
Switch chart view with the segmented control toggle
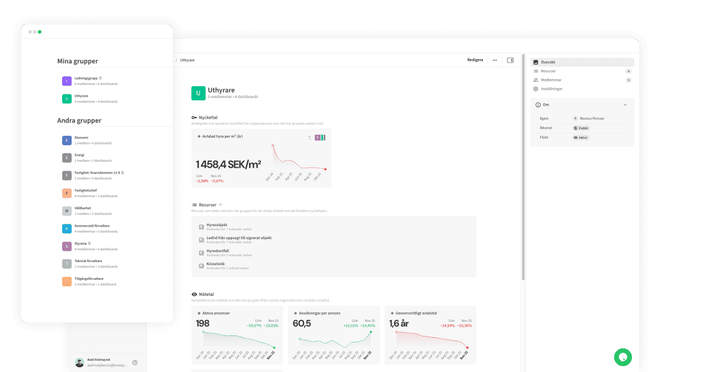(x=321, y=138)
